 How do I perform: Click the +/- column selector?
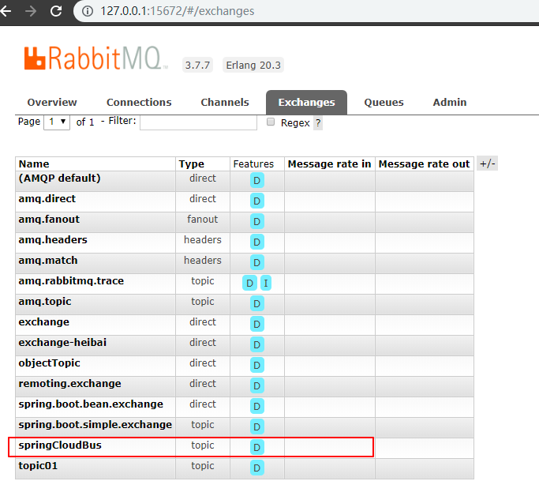click(488, 163)
